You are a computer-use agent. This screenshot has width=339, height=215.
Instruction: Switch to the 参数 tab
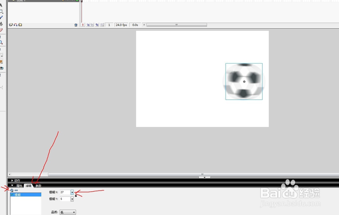tap(38, 186)
